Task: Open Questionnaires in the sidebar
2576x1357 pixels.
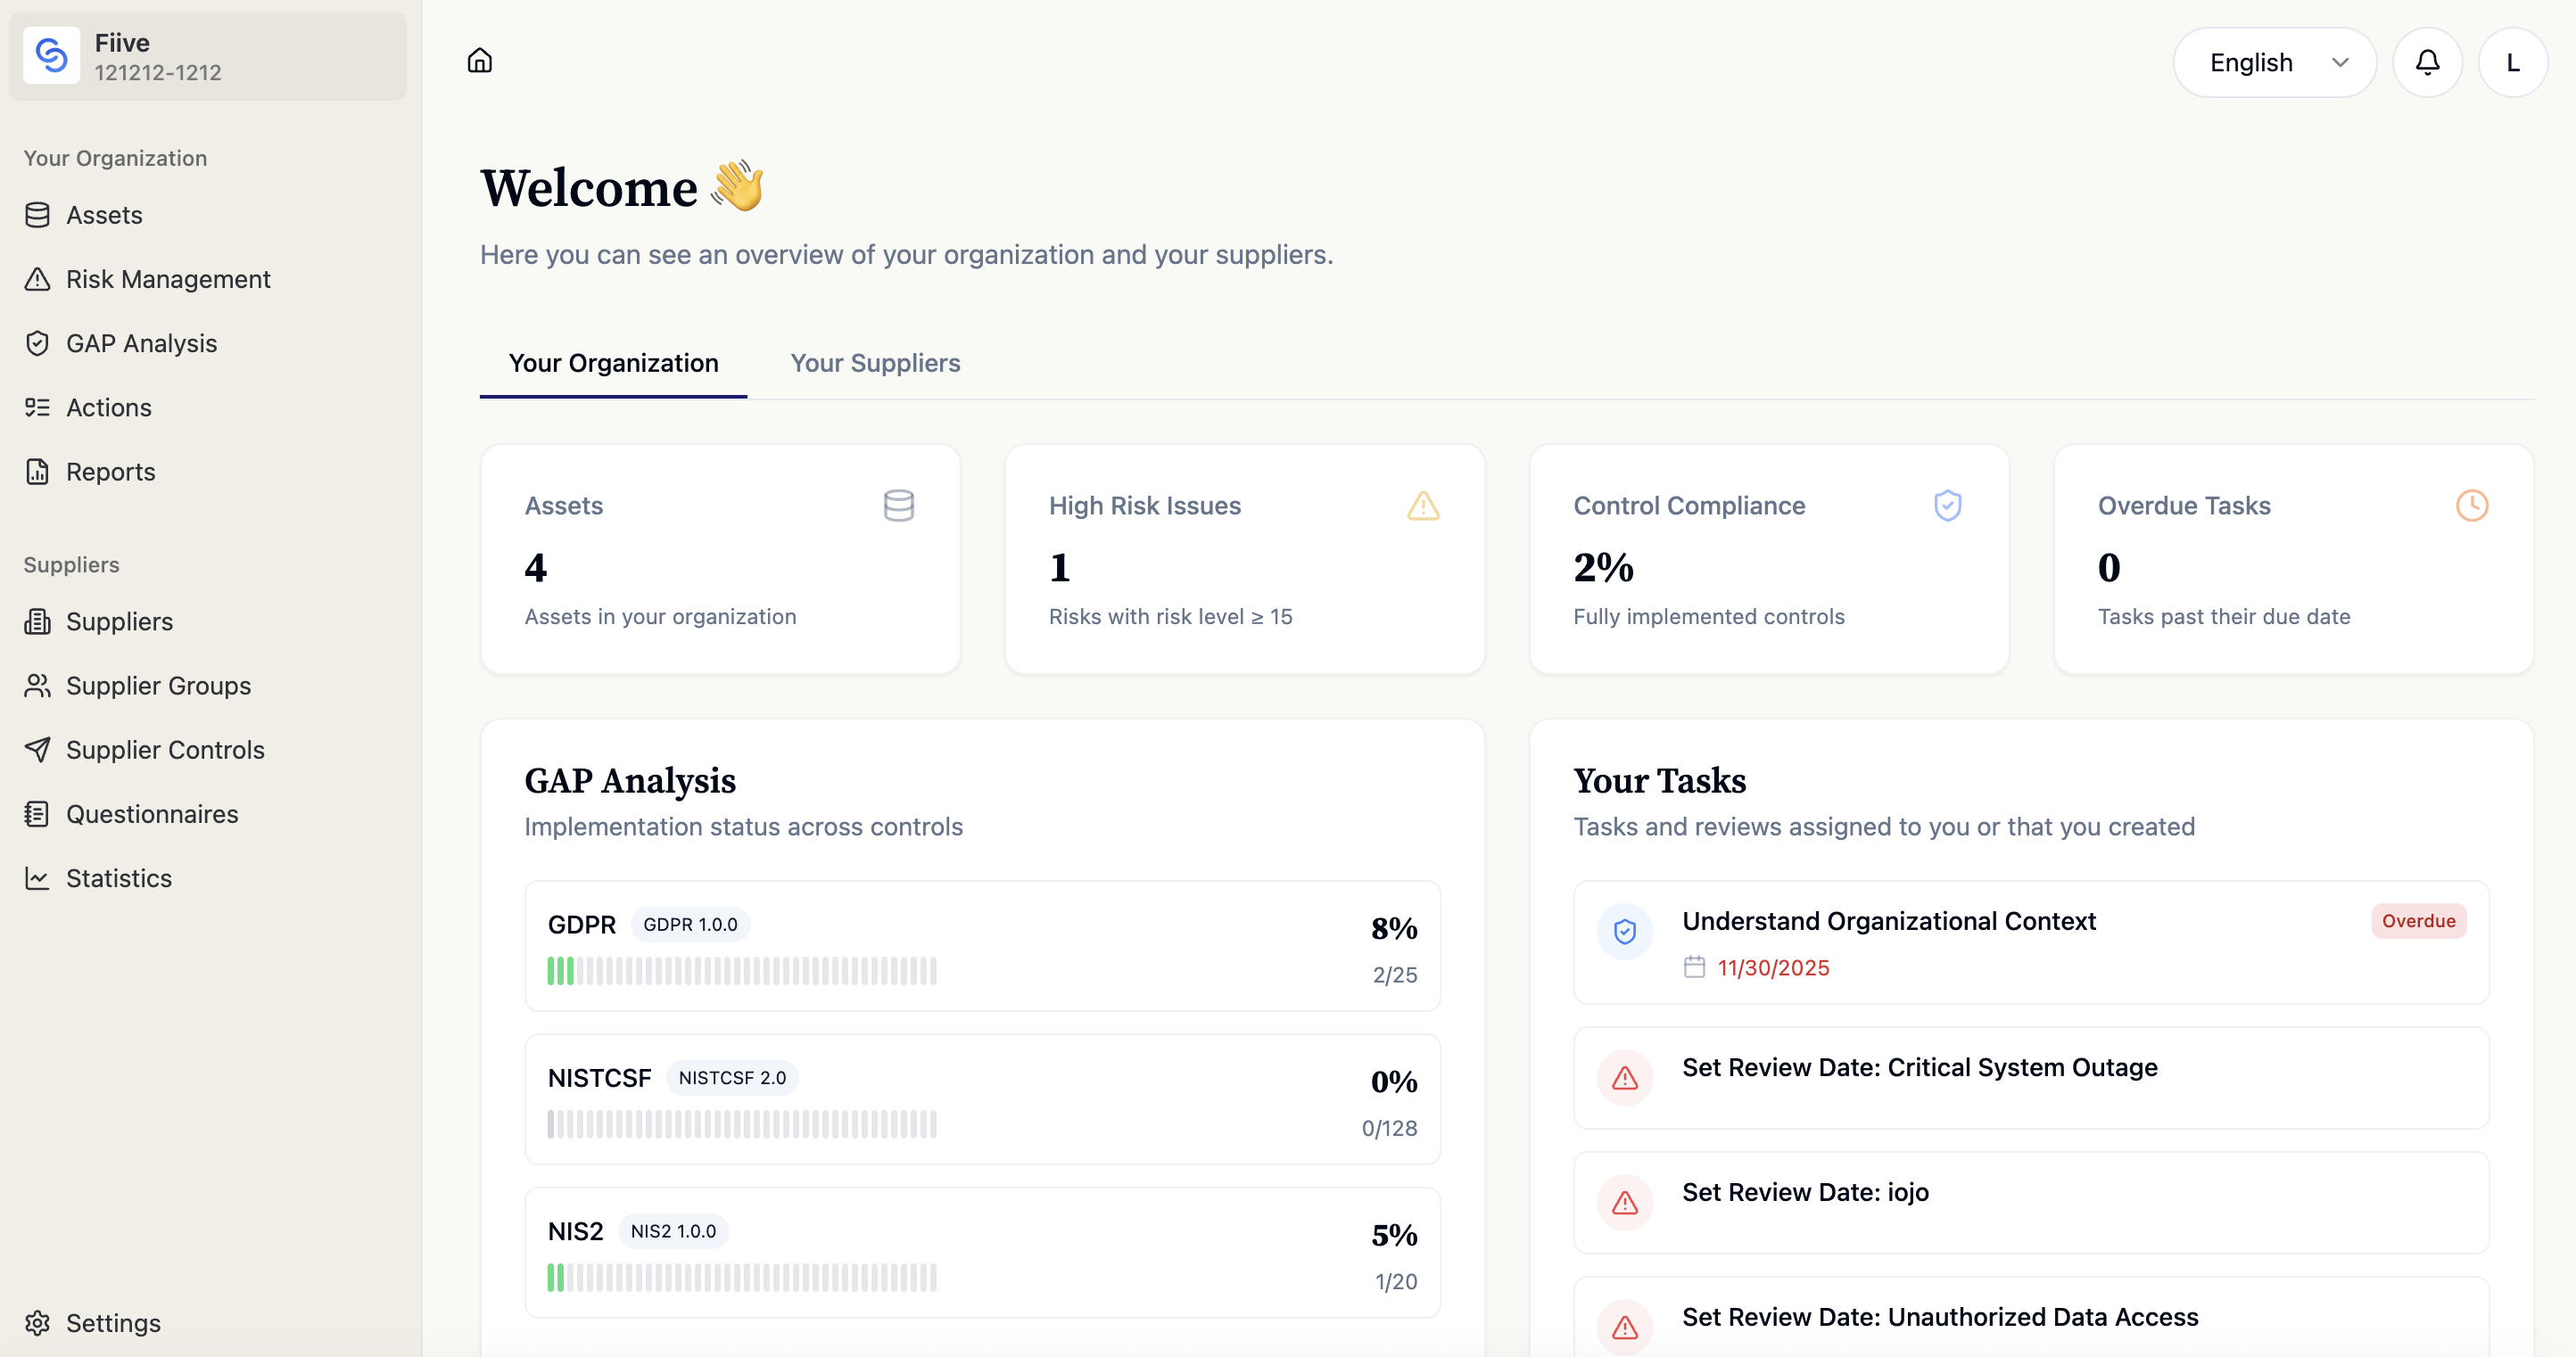Action: point(152,814)
